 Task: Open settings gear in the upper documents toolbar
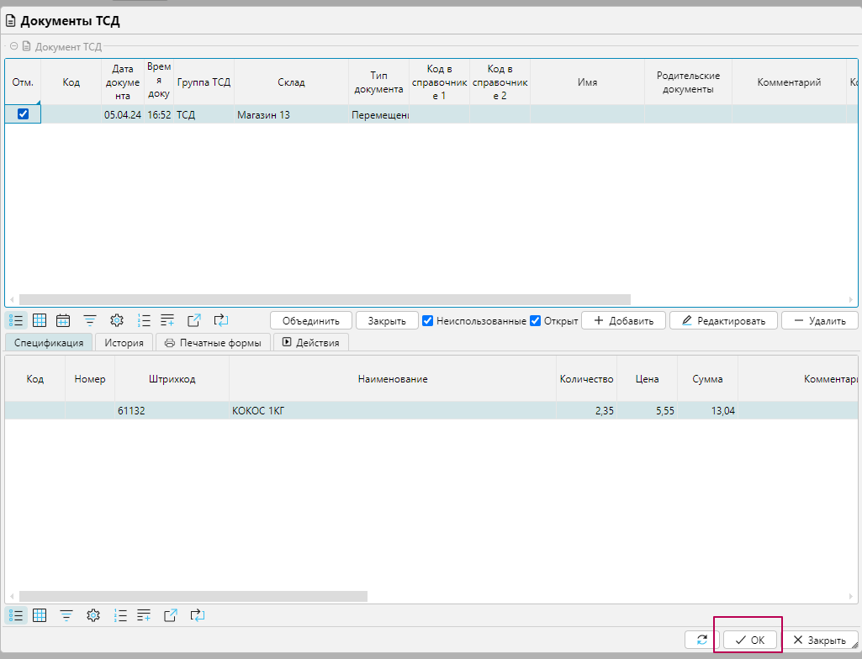pos(117,320)
